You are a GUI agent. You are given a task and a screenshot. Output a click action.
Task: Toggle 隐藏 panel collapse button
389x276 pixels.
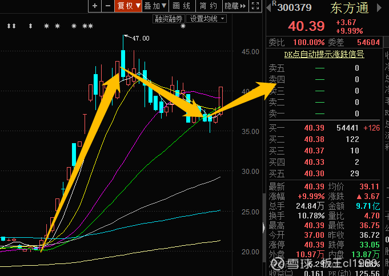pos(235,6)
